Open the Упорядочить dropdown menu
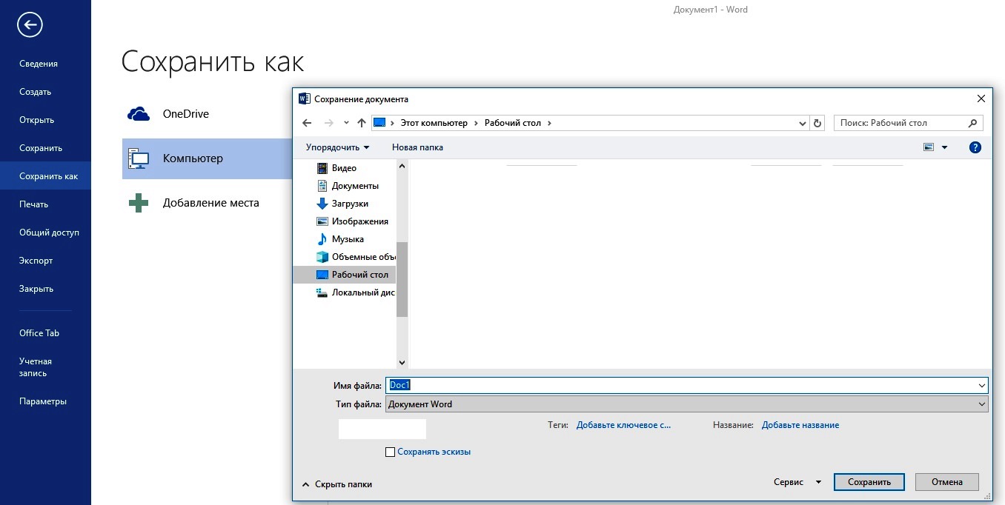The image size is (1005, 505). 337,147
